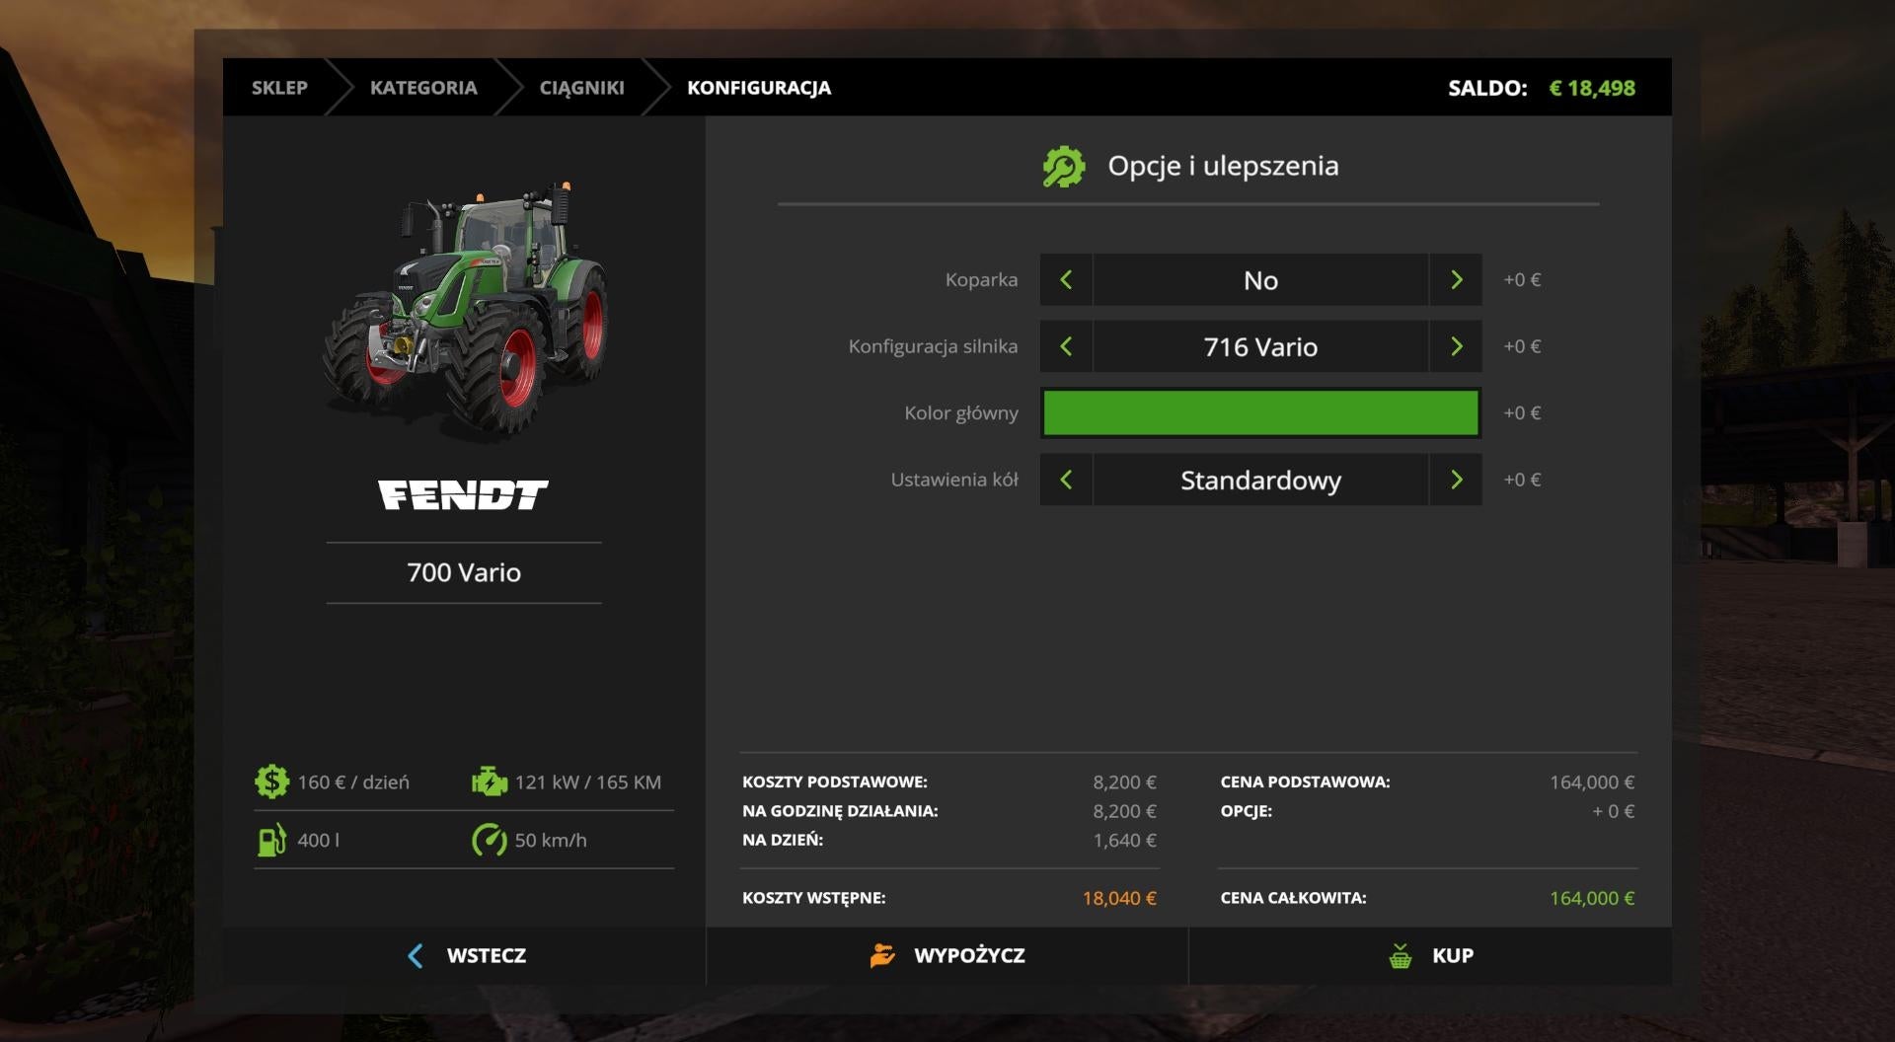Viewport: 1895px width, 1042px height.
Task: Click the Opcje i ulepszenia heading
Action: click(1223, 166)
